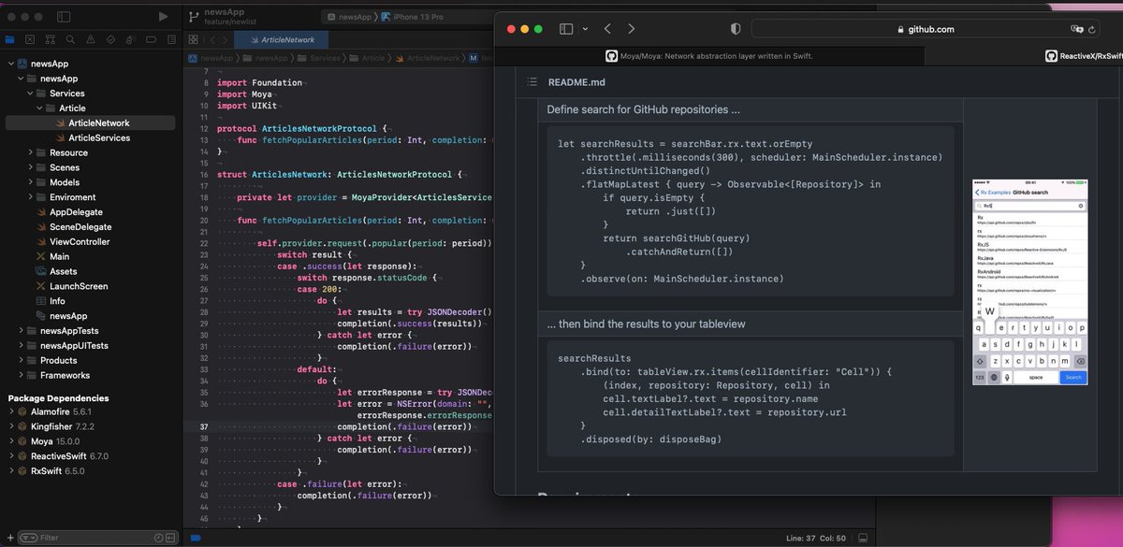The width and height of the screenshot is (1123, 547).
Task: Click the editor status indicator blue tag
Action: [x=195, y=538]
